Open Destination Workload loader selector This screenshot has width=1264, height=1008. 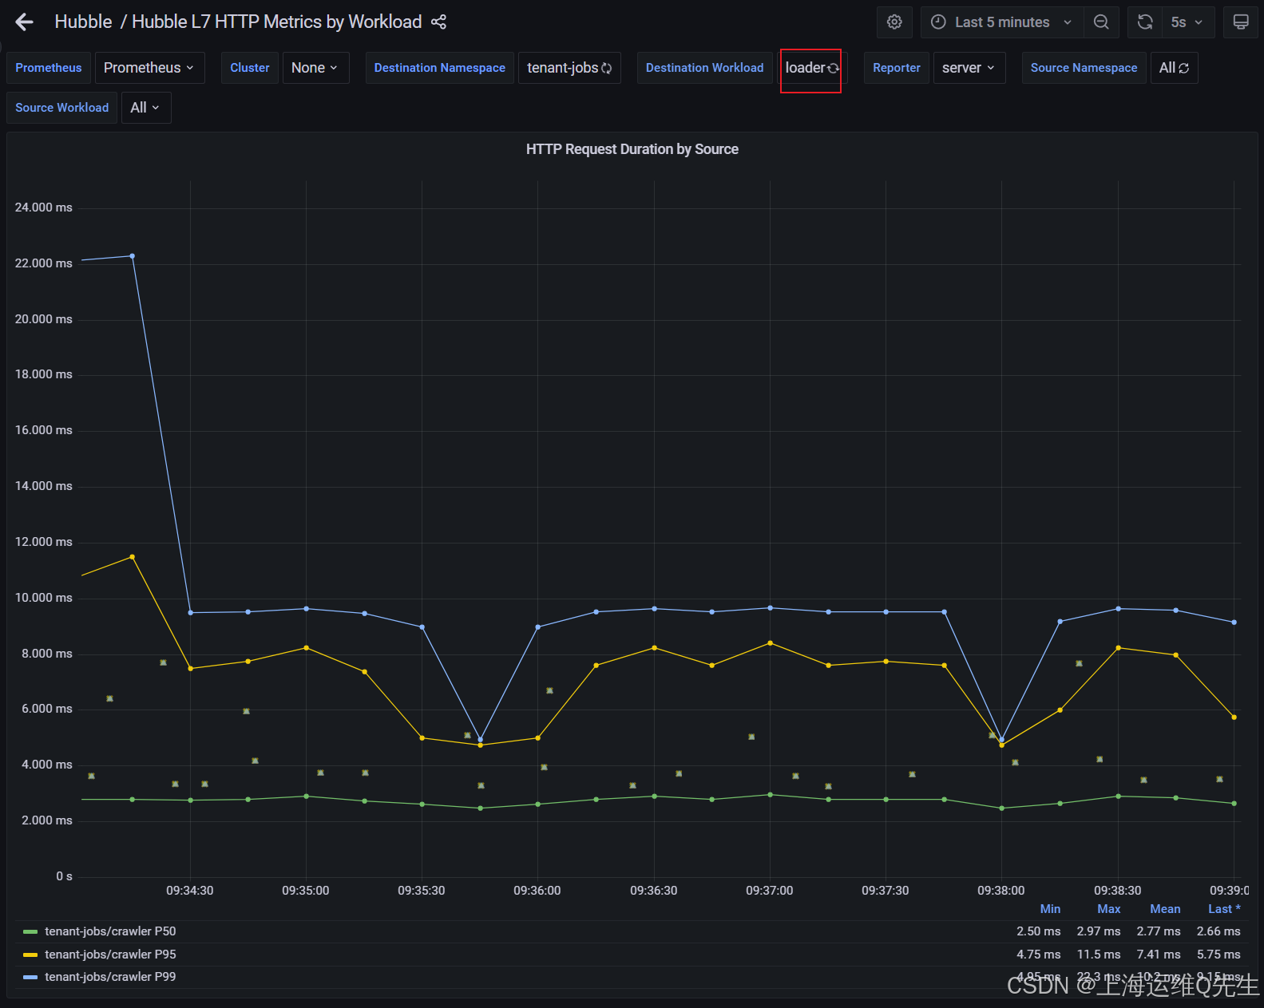coord(811,68)
